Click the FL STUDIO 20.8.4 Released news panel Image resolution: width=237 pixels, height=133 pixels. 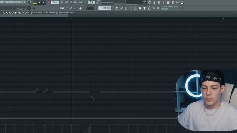pos(172,8)
